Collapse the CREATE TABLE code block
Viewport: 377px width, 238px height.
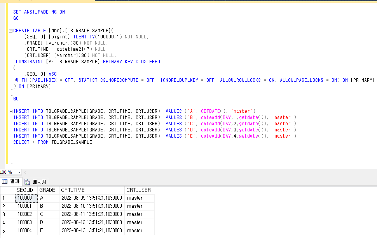[10, 31]
